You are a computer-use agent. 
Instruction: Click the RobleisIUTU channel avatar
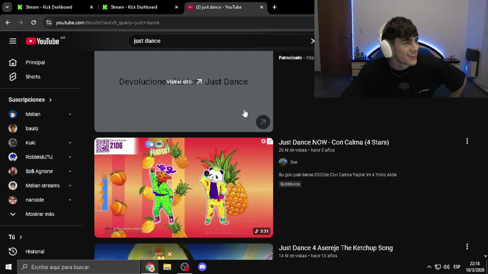coord(13,157)
